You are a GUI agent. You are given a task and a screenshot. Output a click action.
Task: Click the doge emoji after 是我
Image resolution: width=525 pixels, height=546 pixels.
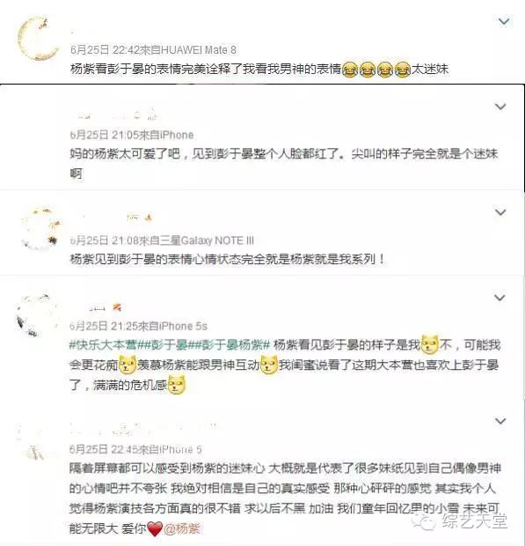coord(430,344)
